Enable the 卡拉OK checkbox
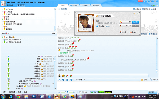This screenshot has height=99, width=159. coord(80,92)
